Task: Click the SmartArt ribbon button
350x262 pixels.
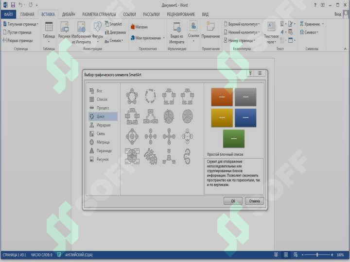Action: tap(113, 24)
